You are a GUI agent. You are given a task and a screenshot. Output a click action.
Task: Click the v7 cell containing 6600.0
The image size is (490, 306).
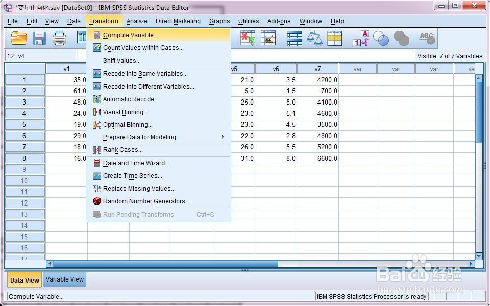point(318,158)
